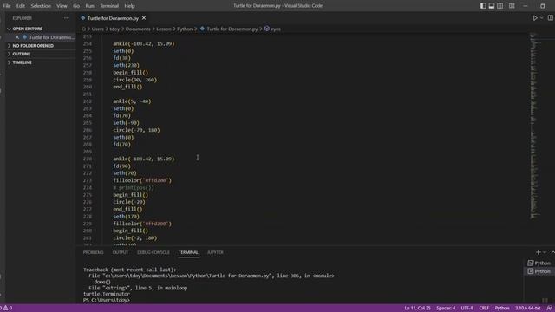Change file encoding UTF-8

(467, 309)
